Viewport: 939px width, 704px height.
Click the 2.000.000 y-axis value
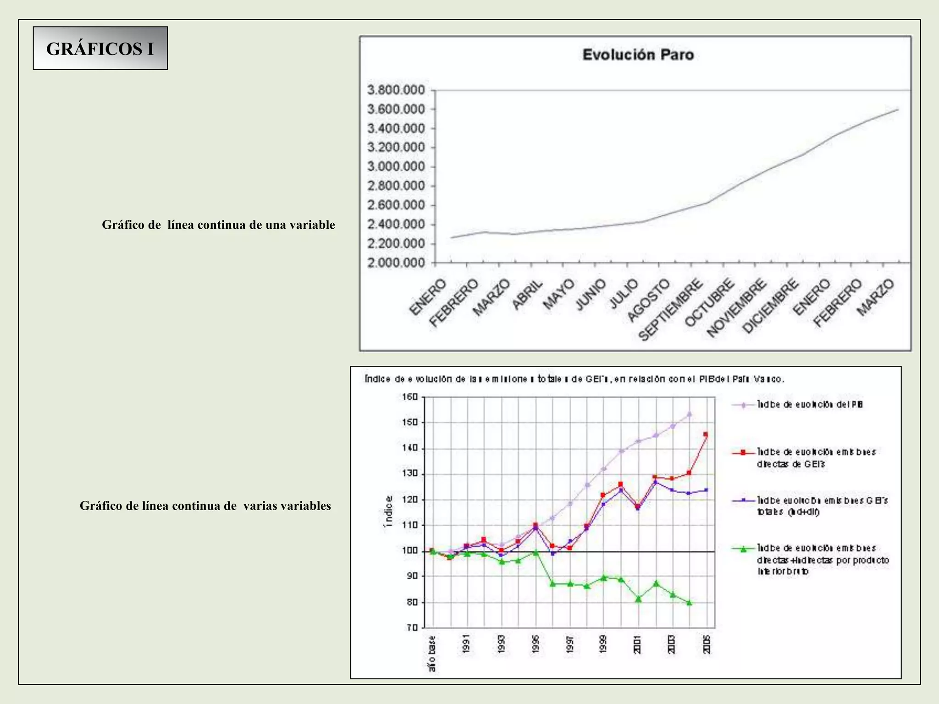click(396, 263)
